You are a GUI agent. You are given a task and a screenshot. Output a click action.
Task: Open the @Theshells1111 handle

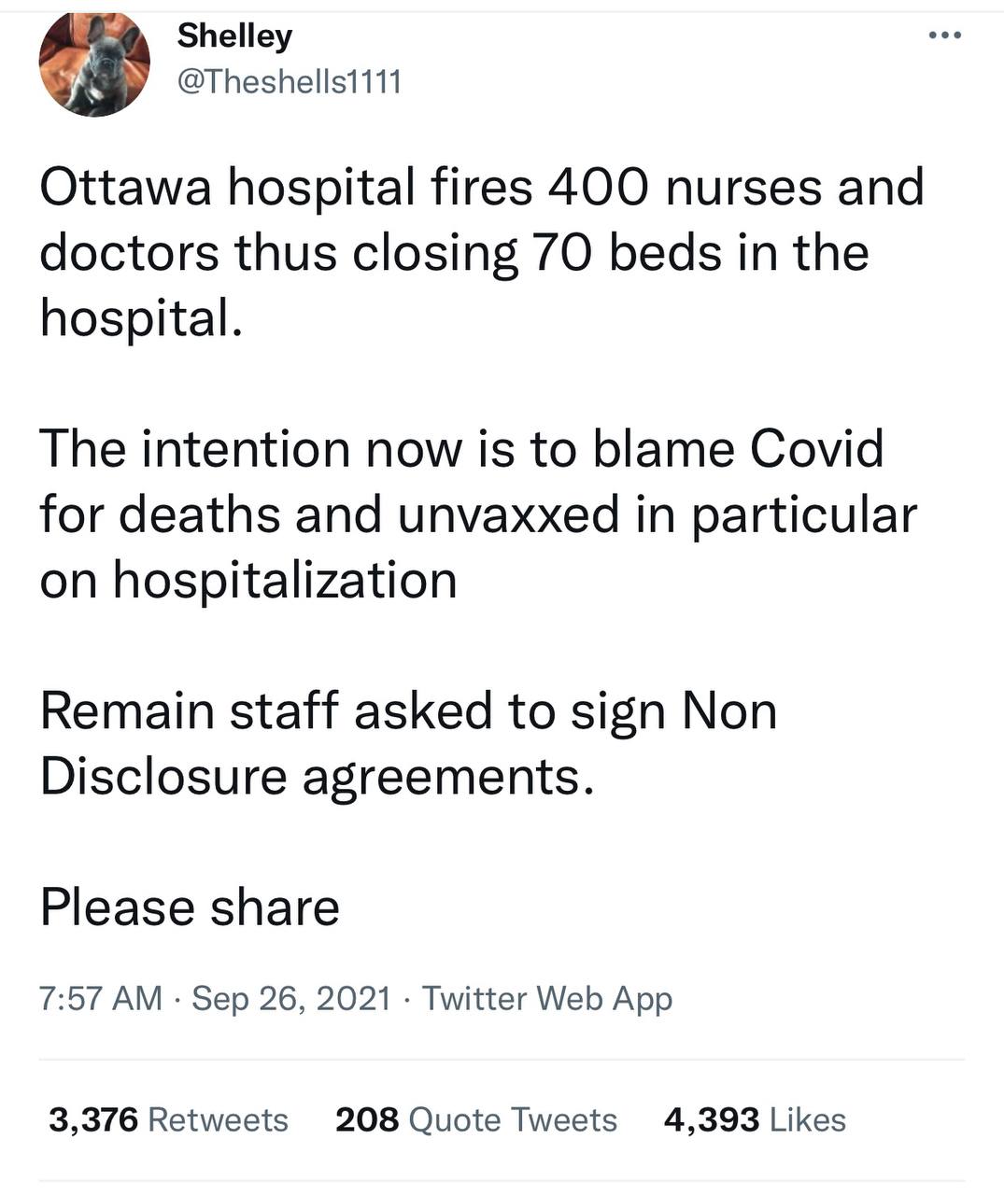290,82
